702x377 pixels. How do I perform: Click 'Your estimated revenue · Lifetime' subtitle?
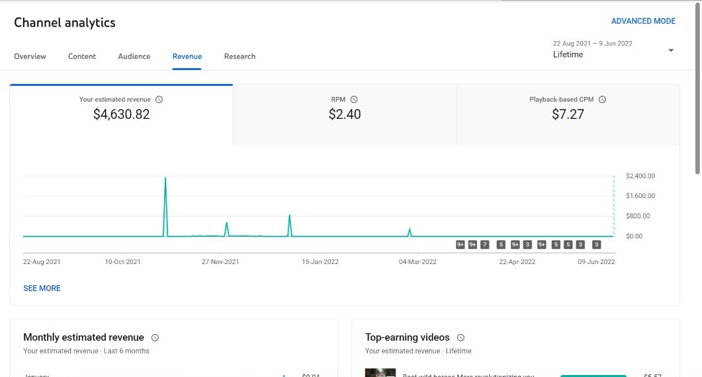click(x=418, y=351)
